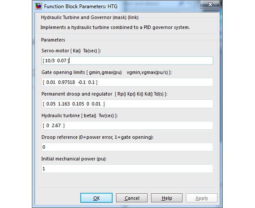Click the Initial mechanical power label
The image size is (255, 208).
coord(74,159)
